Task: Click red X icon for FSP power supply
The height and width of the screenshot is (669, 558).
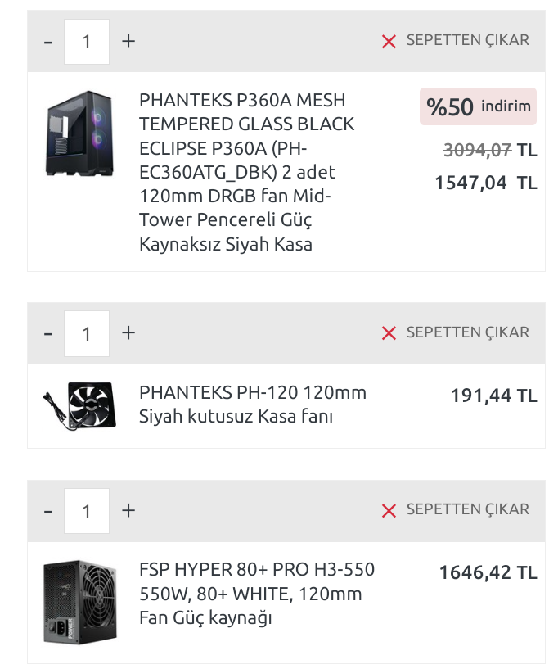Action: tap(389, 511)
